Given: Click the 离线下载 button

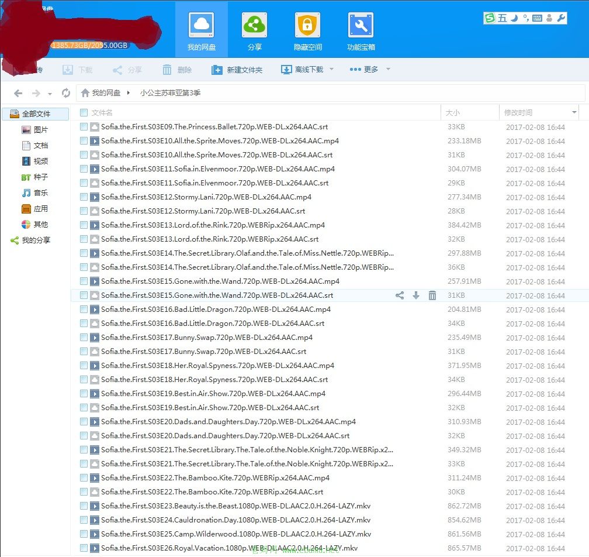Looking at the screenshot, I should pyautogui.click(x=302, y=70).
